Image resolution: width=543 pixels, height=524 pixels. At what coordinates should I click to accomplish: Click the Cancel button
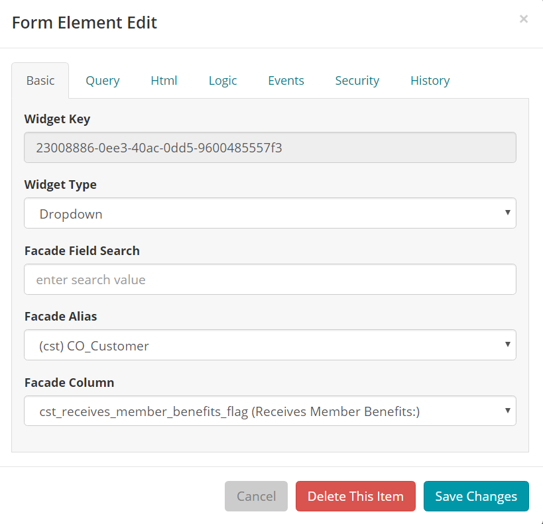[256, 496]
